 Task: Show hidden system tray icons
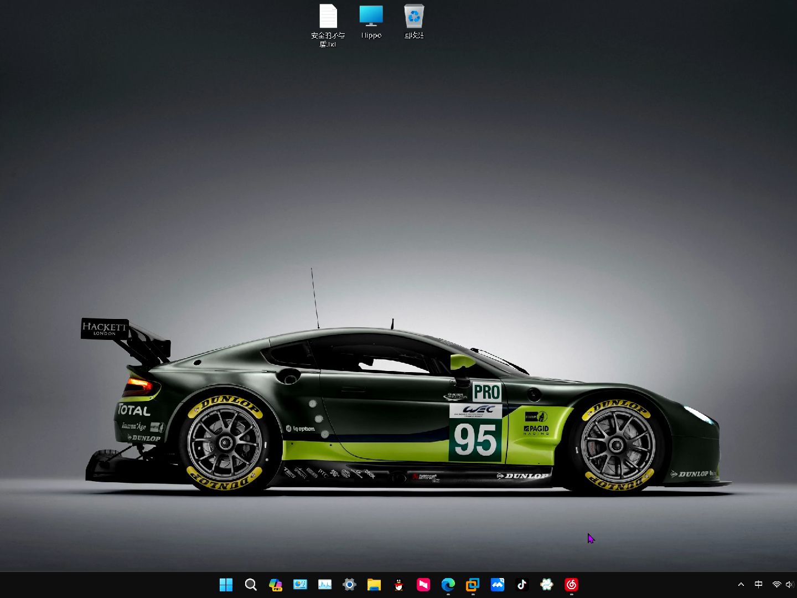pyautogui.click(x=741, y=585)
